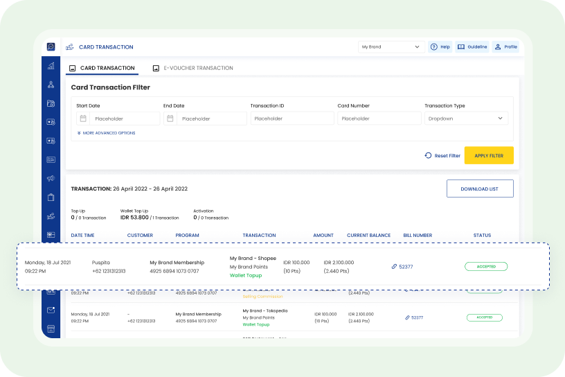Viewport: 565px width, 377px height.
Task: Open the My Brand dropdown
Action: click(x=391, y=47)
